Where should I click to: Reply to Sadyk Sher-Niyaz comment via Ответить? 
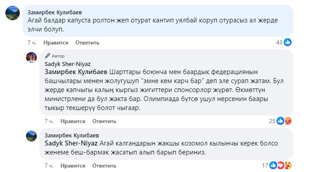tap(104, 121)
